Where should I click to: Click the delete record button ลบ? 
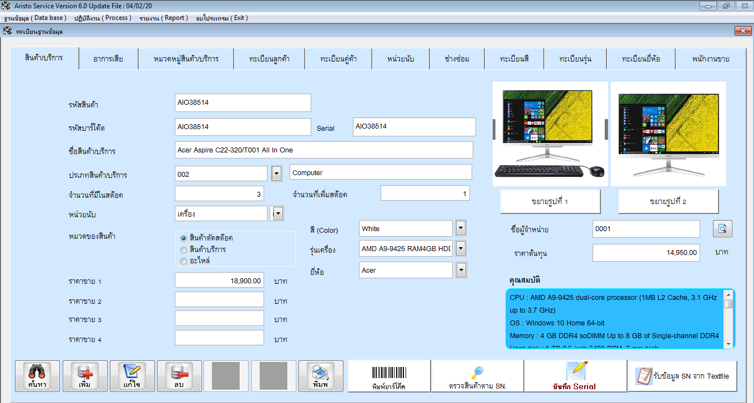pyautogui.click(x=179, y=377)
